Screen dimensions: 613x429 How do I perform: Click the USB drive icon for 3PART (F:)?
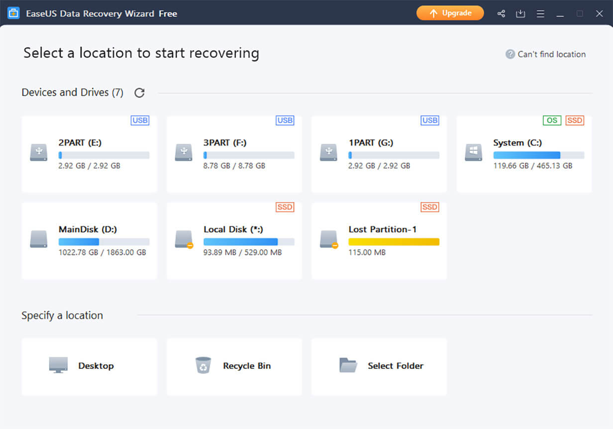(x=184, y=152)
